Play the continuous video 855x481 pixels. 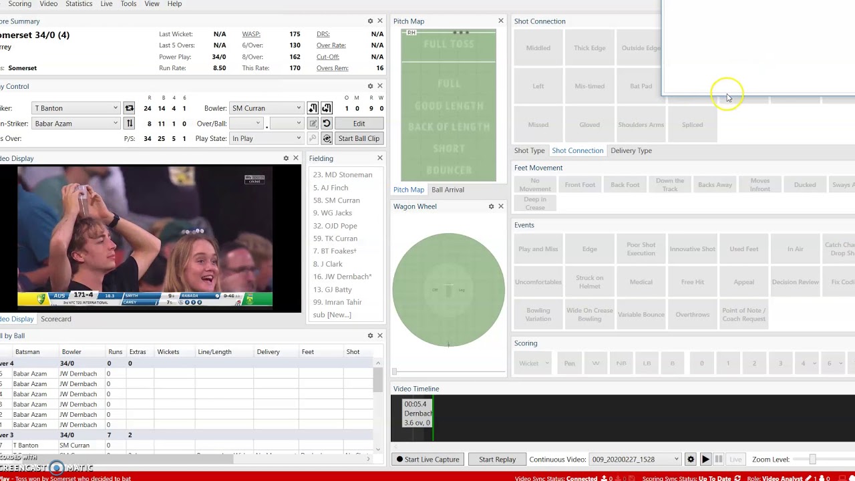tap(705, 460)
